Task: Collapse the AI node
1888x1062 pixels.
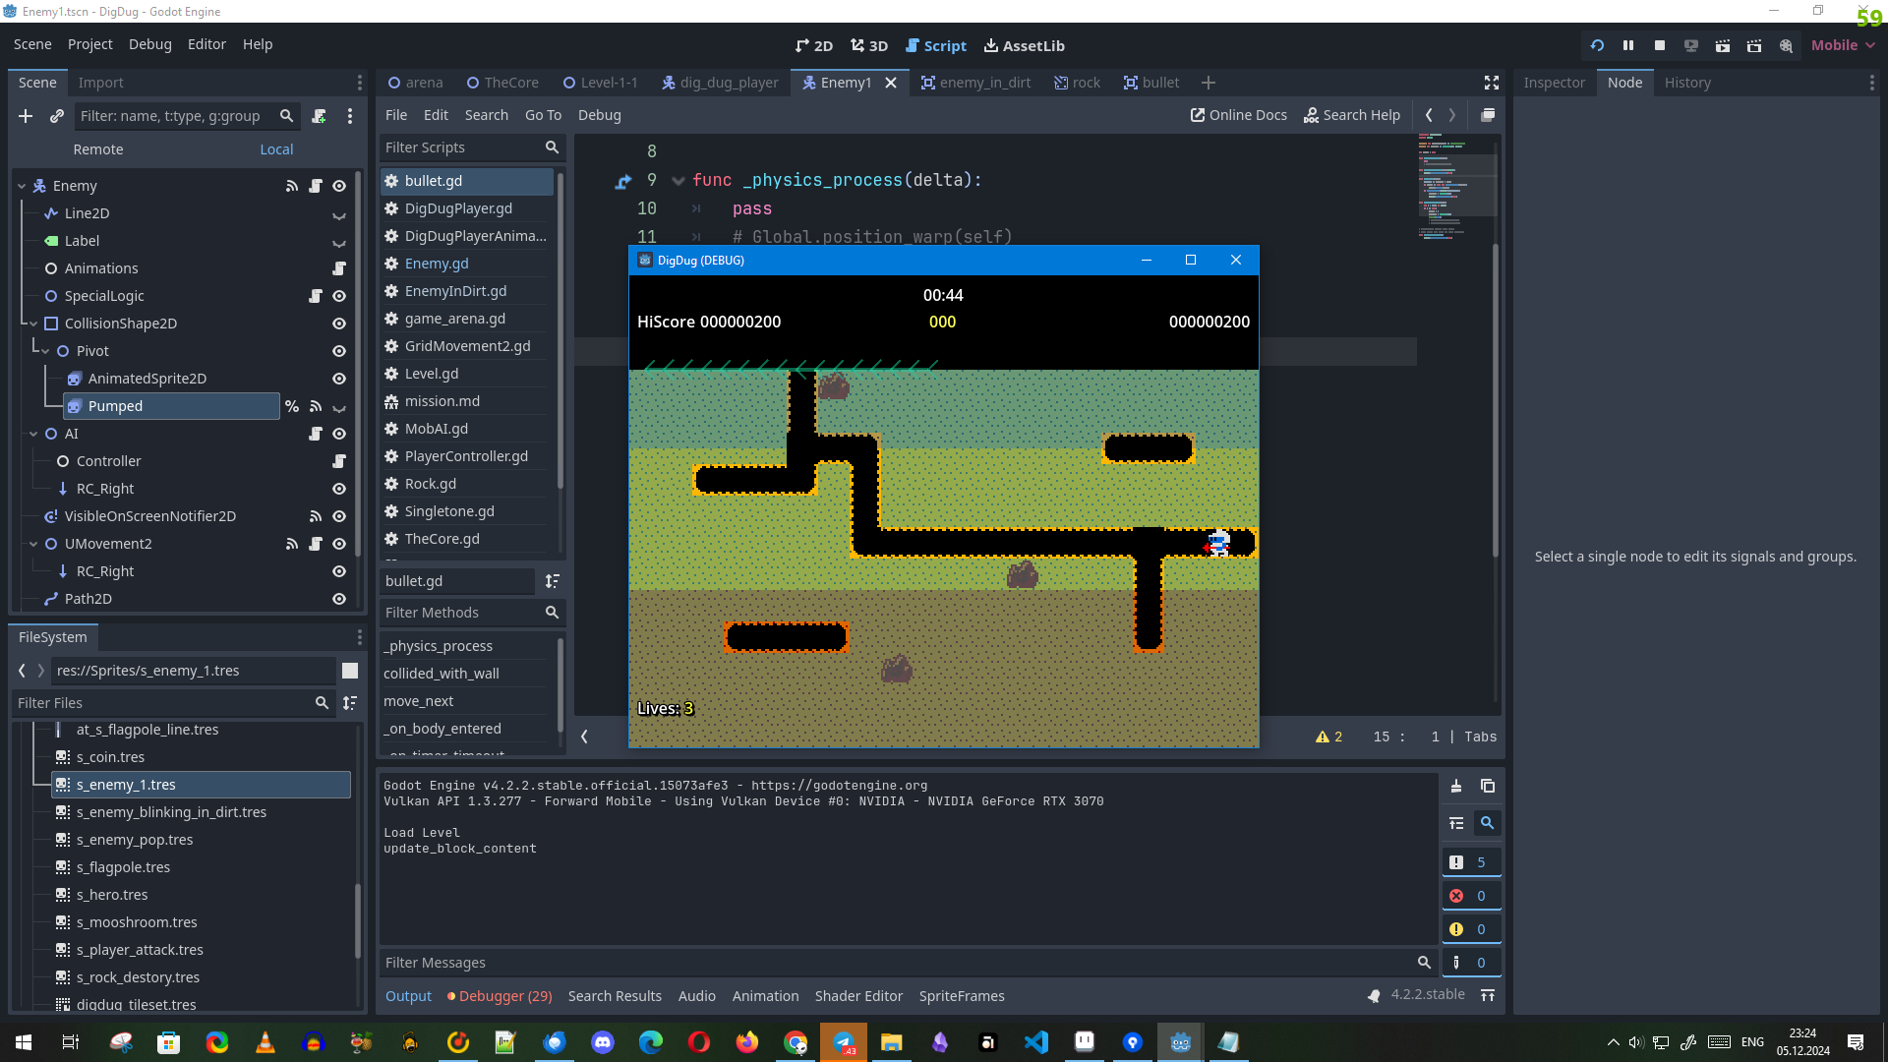Action: 33,434
